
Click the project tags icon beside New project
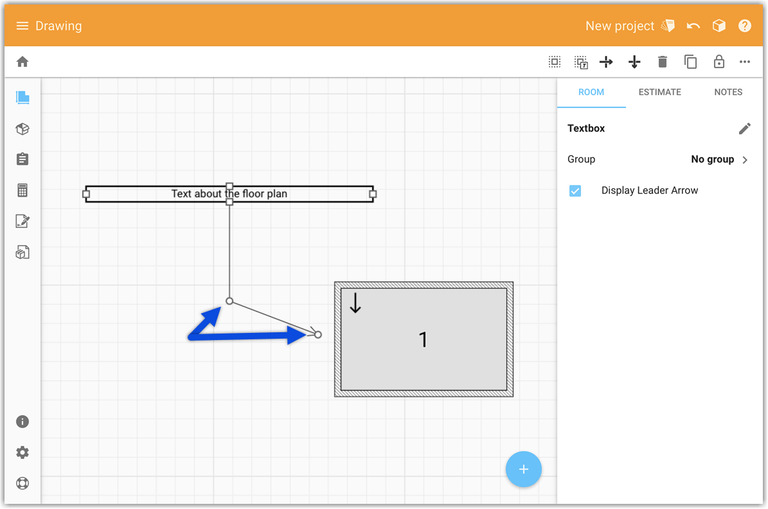(668, 26)
